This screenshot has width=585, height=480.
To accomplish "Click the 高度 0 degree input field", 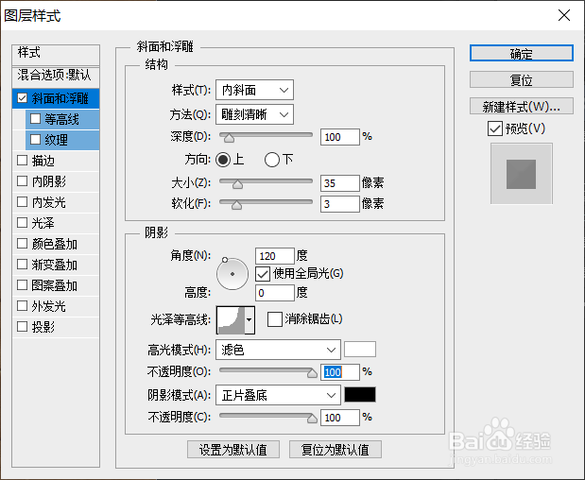I will click(275, 293).
